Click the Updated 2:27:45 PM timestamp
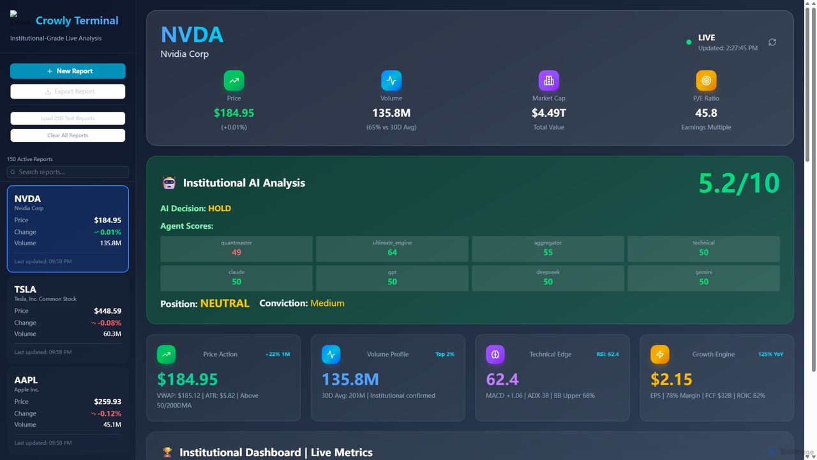The width and height of the screenshot is (817, 460). tap(728, 48)
